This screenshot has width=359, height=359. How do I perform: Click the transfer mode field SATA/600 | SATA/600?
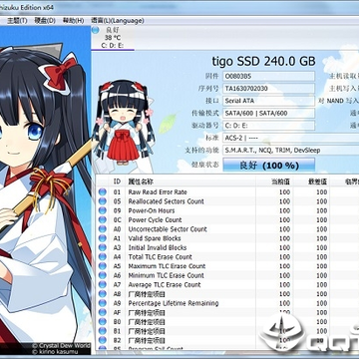(268, 113)
